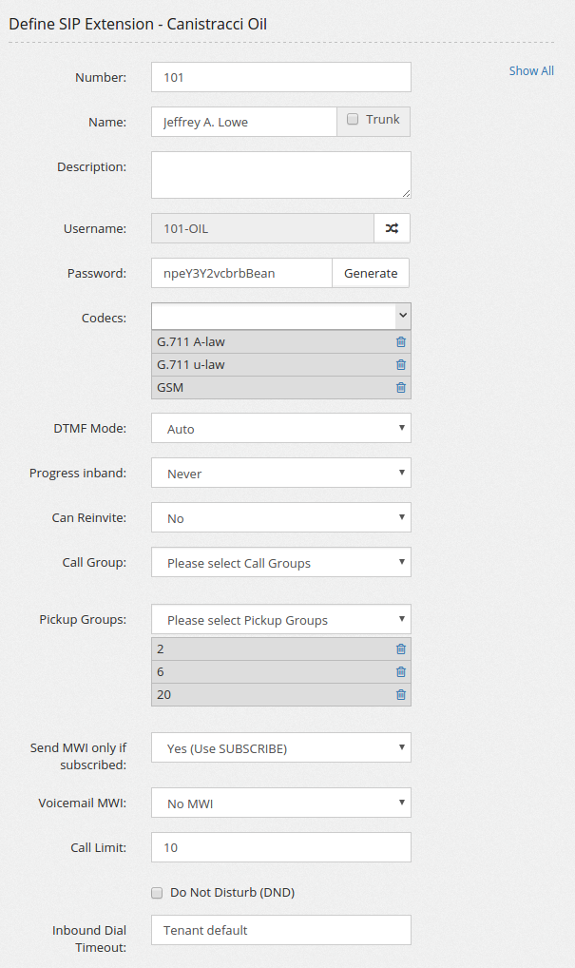Delete pickup group 6
575x968 pixels.
[400, 672]
